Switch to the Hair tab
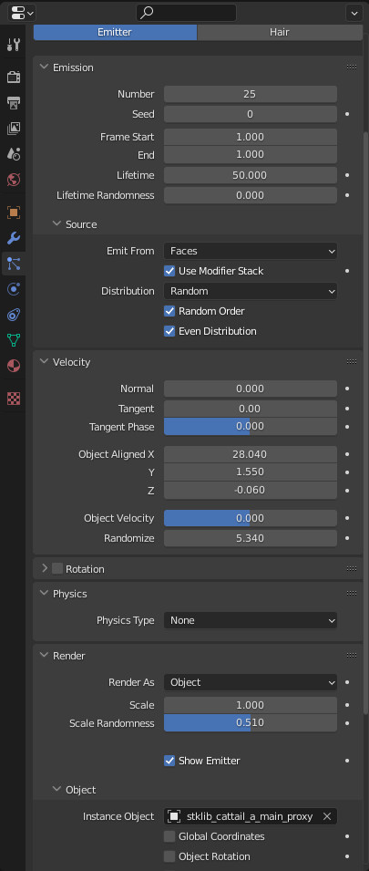369x871 pixels. pos(280,32)
